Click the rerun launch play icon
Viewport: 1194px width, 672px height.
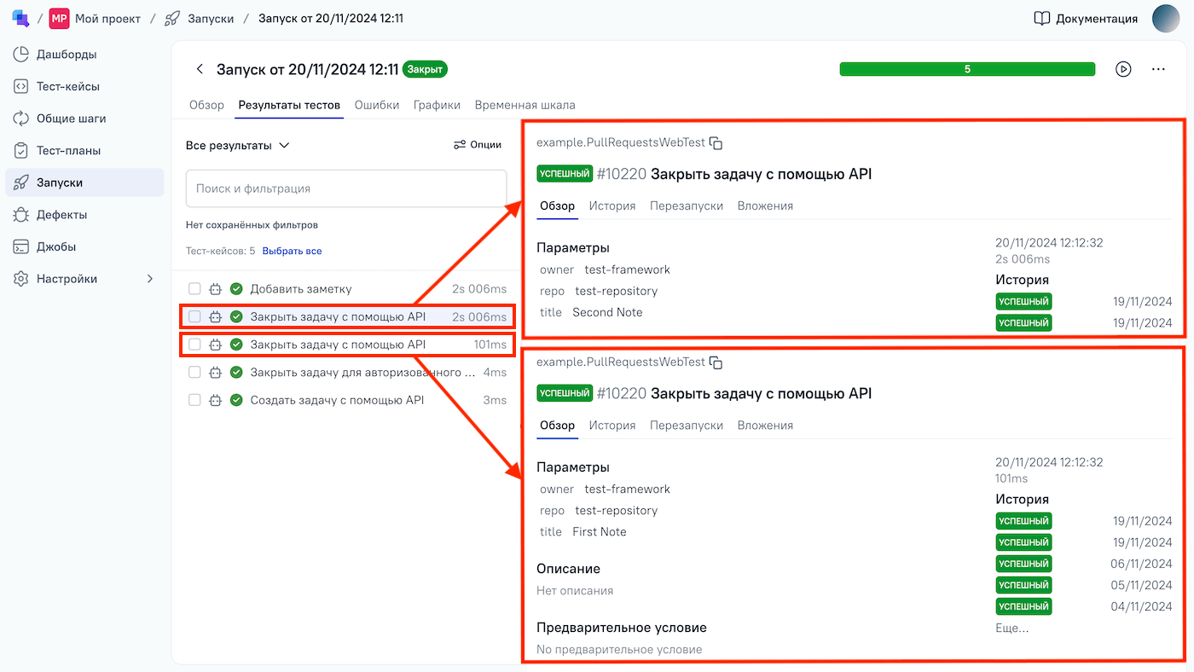(1123, 69)
